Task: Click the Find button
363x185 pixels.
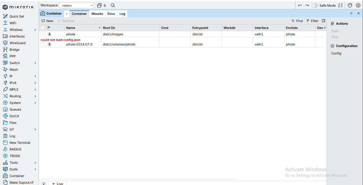Action: click(297, 21)
